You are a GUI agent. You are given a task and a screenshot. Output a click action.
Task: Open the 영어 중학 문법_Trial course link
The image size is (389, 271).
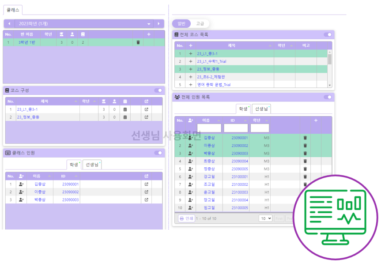(214, 85)
